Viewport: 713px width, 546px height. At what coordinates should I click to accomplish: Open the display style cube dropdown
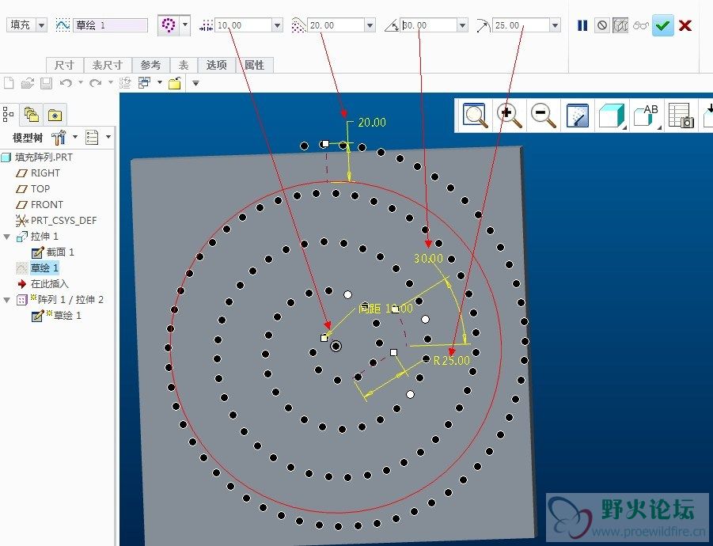coord(612,116)
